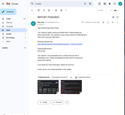Open the account avatar in the top bar
This screenshot has height=115, width=125.
tap(120, 4)
